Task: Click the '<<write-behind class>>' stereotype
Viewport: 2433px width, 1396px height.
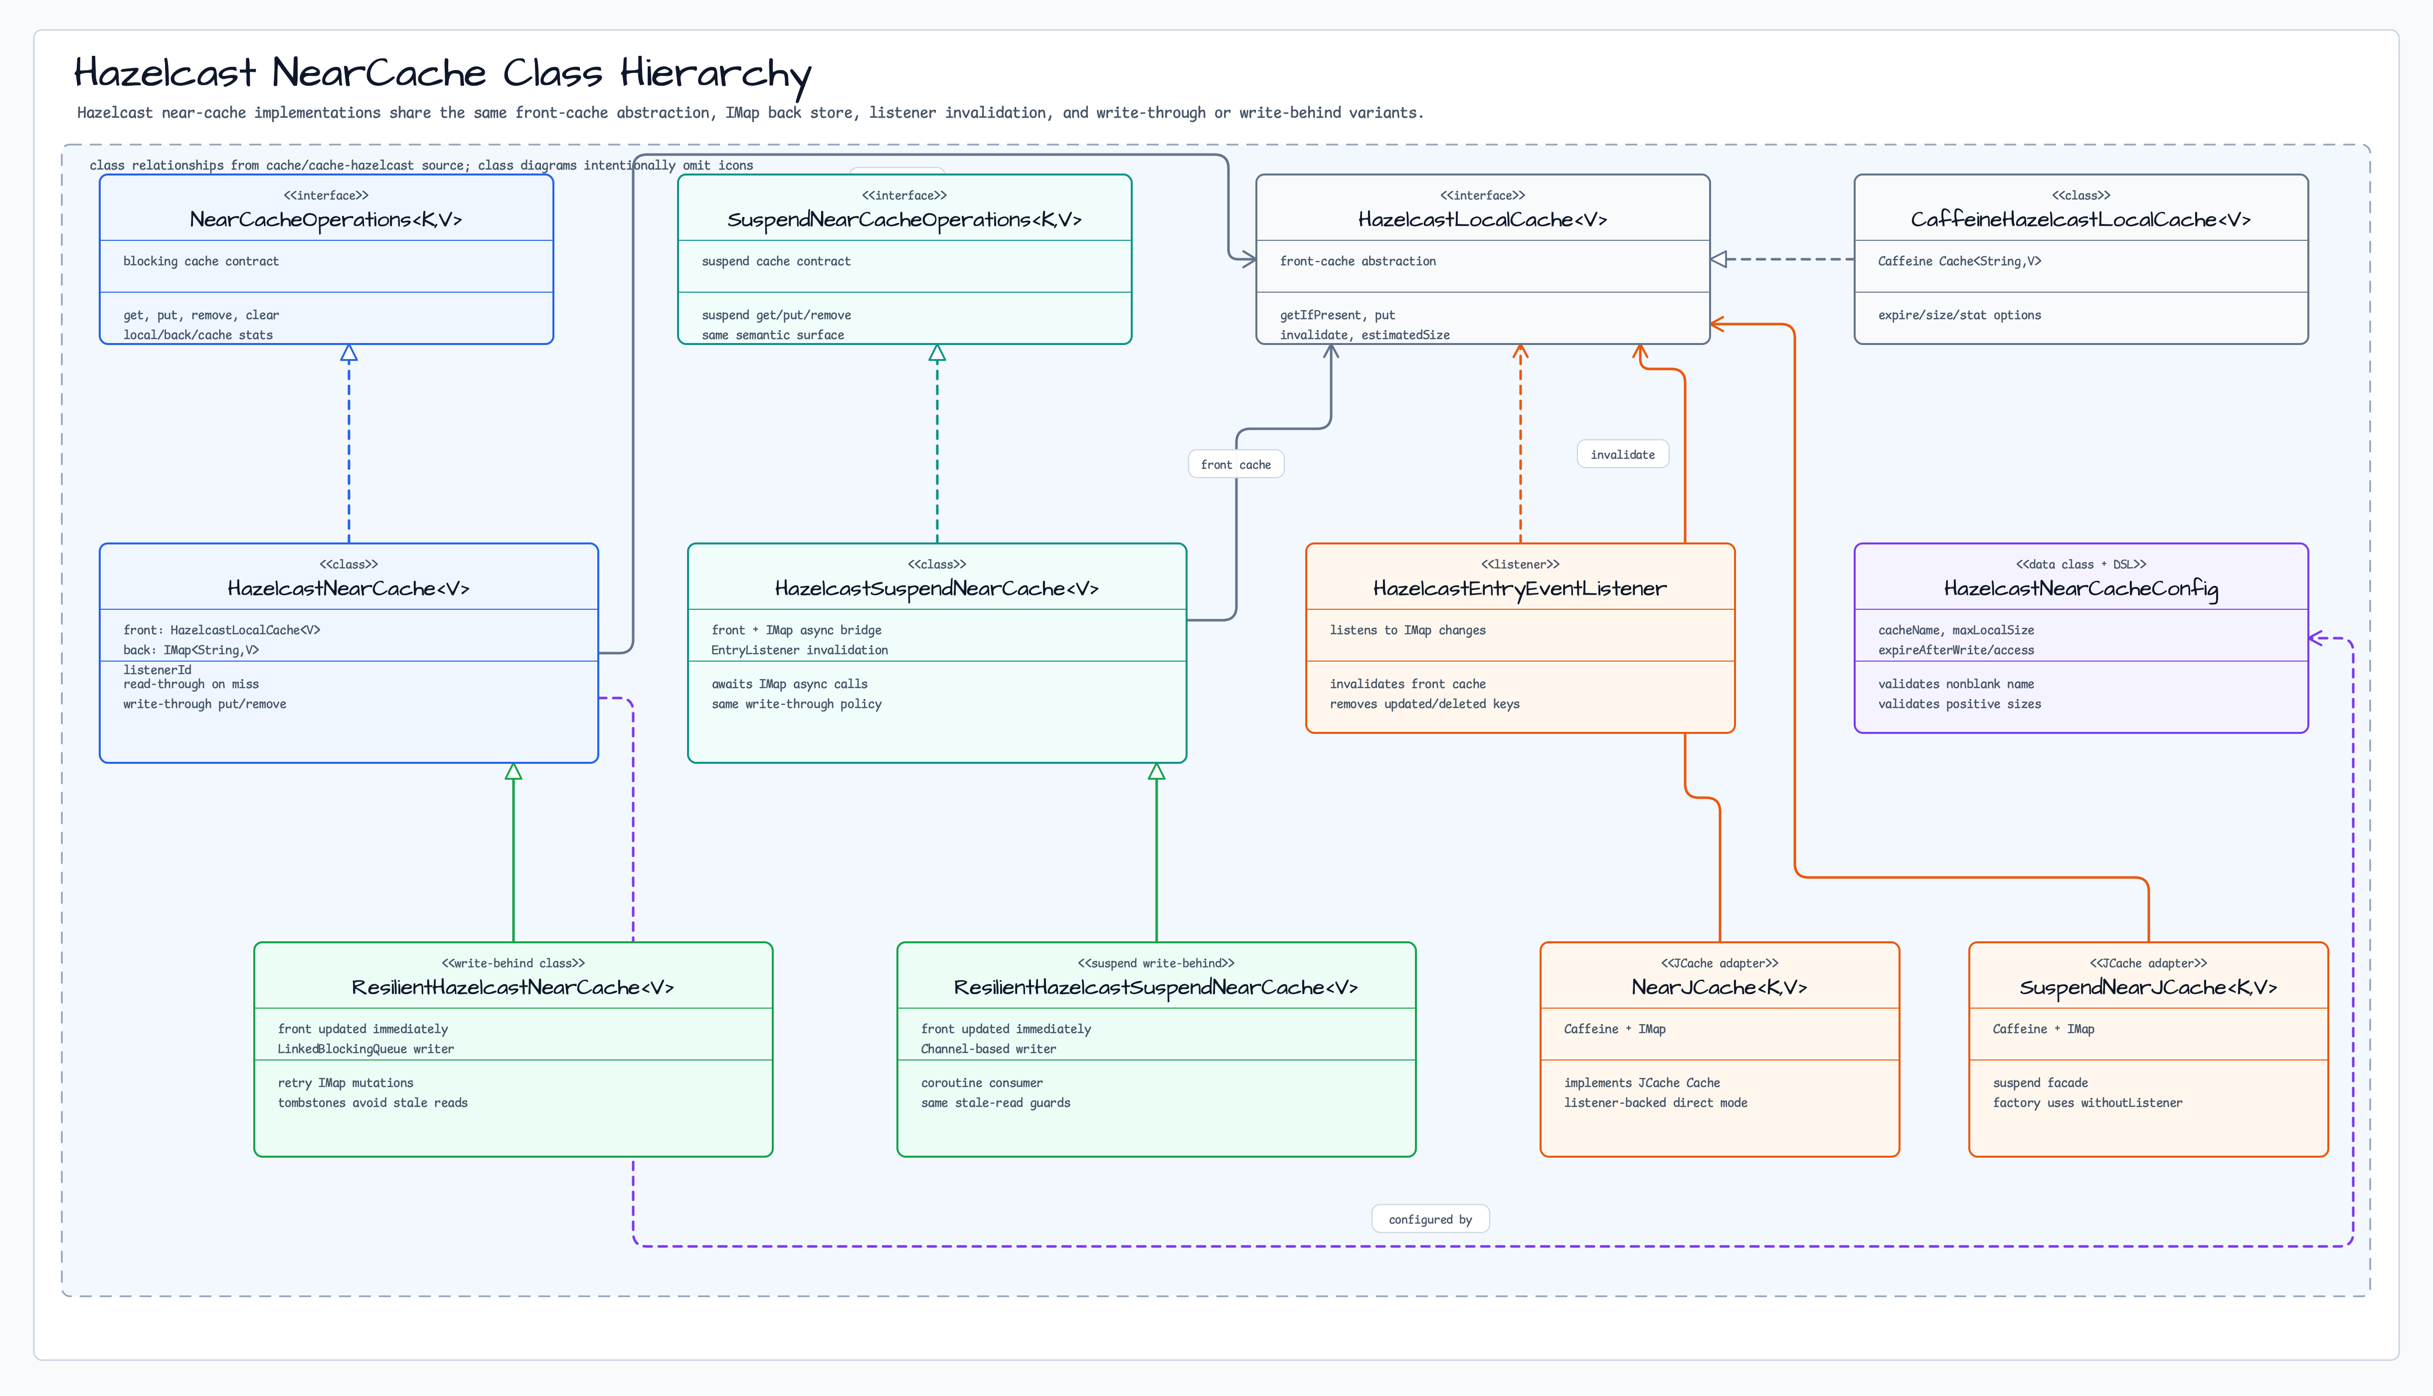Action: [513, 963]
